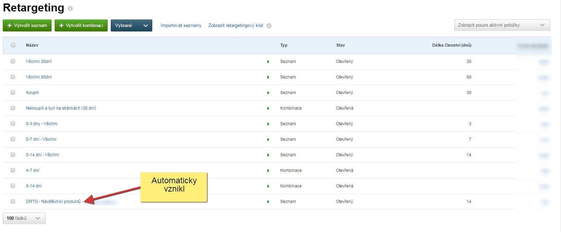Open the 100 řádků rows-per-page dropdown

[24, 218]
